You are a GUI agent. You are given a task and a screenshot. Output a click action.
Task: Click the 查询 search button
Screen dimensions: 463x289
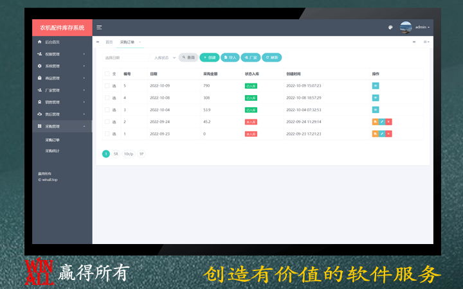click(188, 58)
